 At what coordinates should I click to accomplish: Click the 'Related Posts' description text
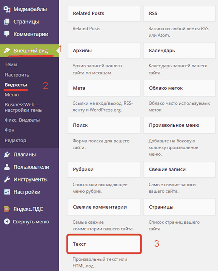click(86, 29)
